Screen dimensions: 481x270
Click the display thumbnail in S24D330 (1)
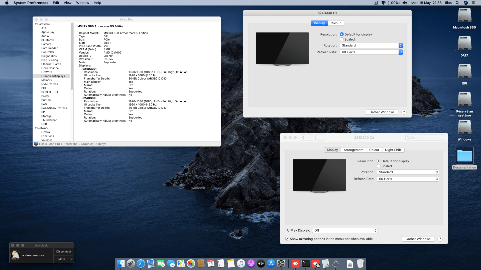point(282,49)
